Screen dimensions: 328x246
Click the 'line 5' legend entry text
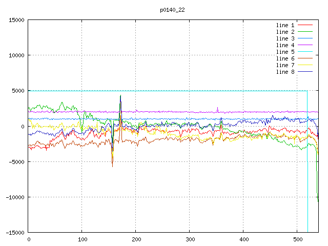click(285, 52)
